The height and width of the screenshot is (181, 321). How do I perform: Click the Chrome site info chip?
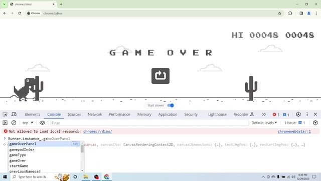tap(34, 13)
